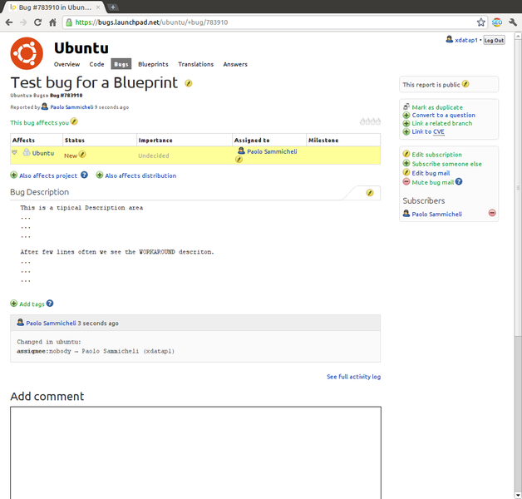The image size is (522, 499).
Task: Click the edit pencil beside the bug title
Action: pyautogui.click(x=189, y=83)
